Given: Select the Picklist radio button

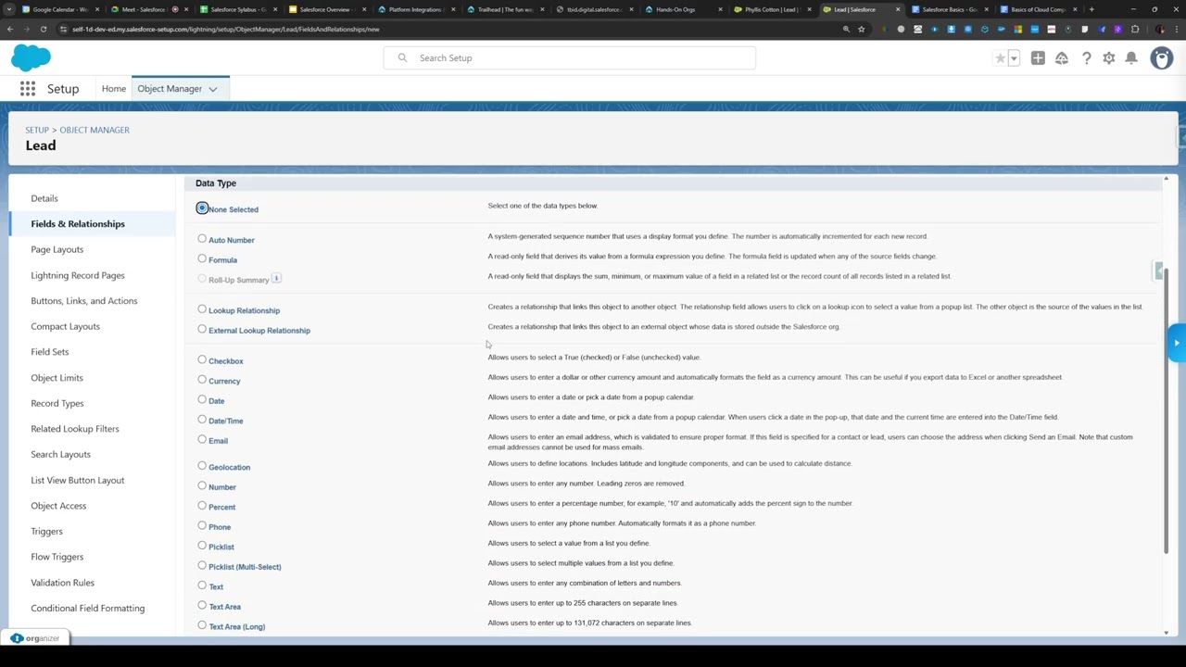Looking at the screenshot, I should (202, 546).
